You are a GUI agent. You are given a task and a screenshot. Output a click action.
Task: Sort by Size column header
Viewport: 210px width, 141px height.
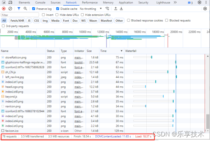pyautogui.click(x=92, y=51)
